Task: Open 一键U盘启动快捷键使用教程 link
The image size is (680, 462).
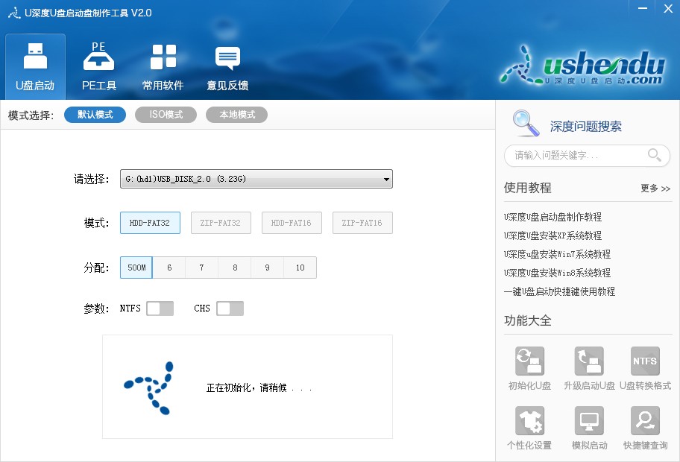Action: [559, 291]
